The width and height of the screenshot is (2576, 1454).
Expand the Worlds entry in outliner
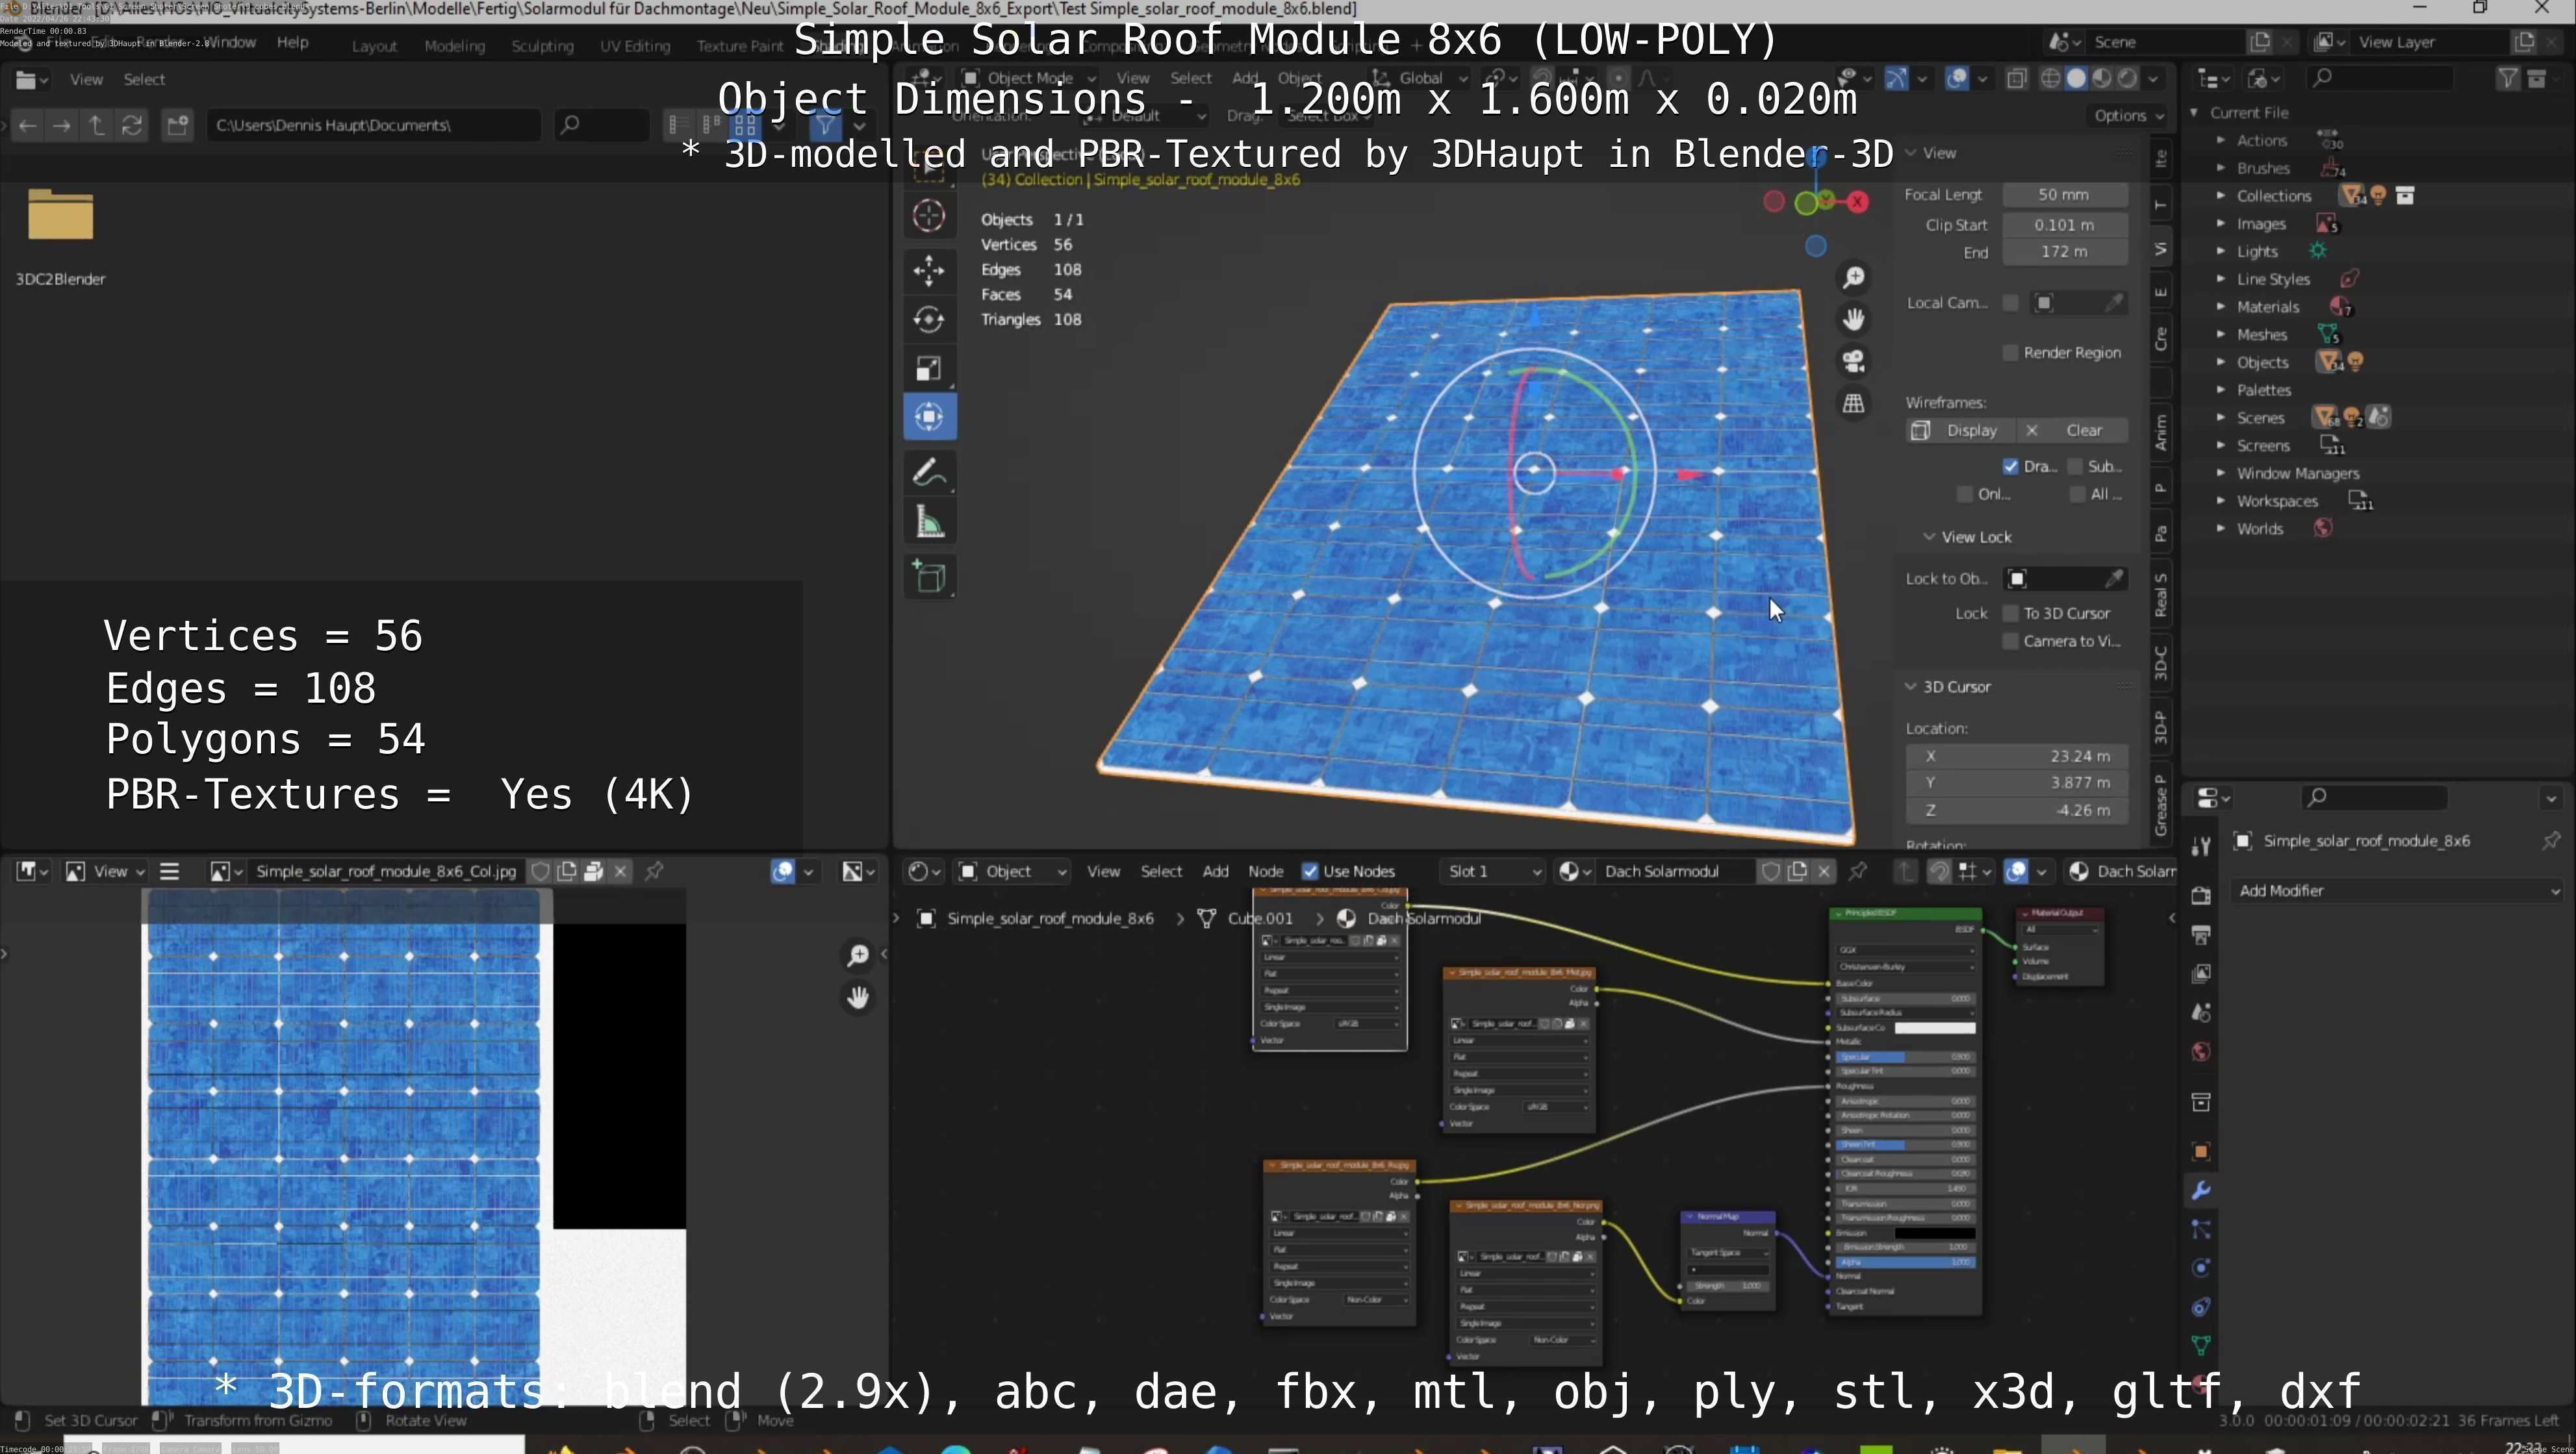2221,529
